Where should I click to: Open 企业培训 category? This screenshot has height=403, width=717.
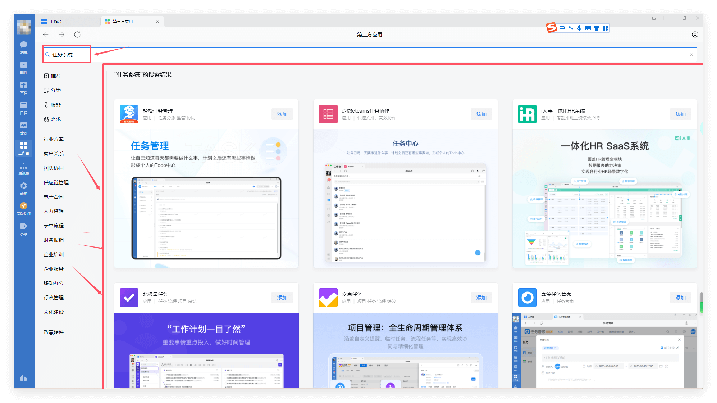tap(54, 254)
